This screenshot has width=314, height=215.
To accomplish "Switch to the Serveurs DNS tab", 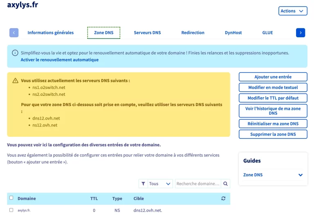I will click(147, 33).
